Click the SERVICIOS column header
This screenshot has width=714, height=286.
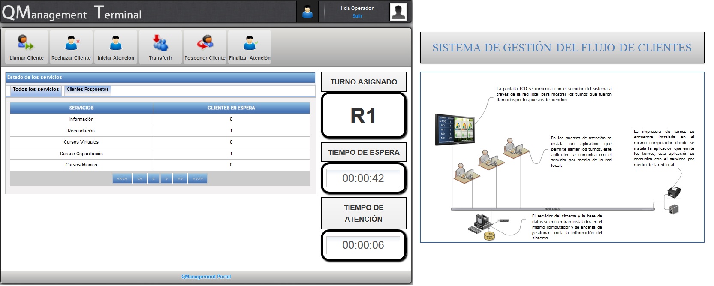click(81, 108)
